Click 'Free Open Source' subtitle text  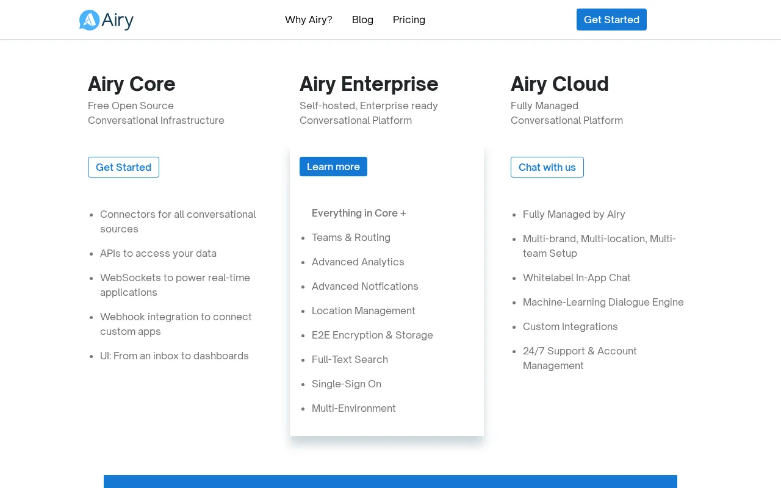[x=131, y=106]
